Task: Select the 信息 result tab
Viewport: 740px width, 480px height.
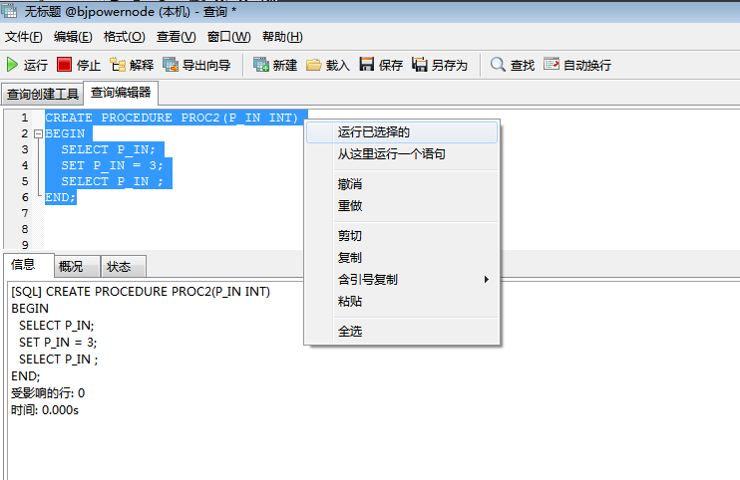Action: click(27, 265)
